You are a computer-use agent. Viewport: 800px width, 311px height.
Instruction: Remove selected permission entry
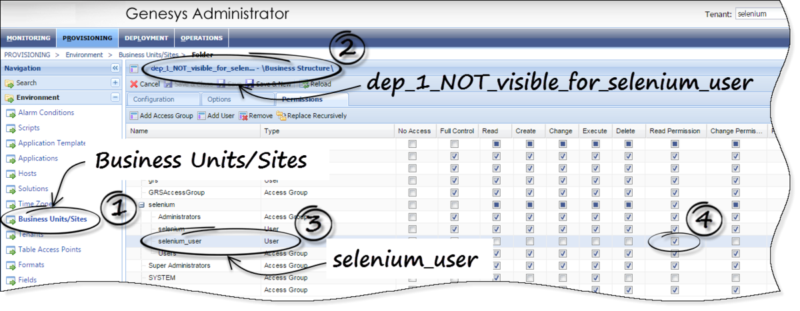pos(255,115)
